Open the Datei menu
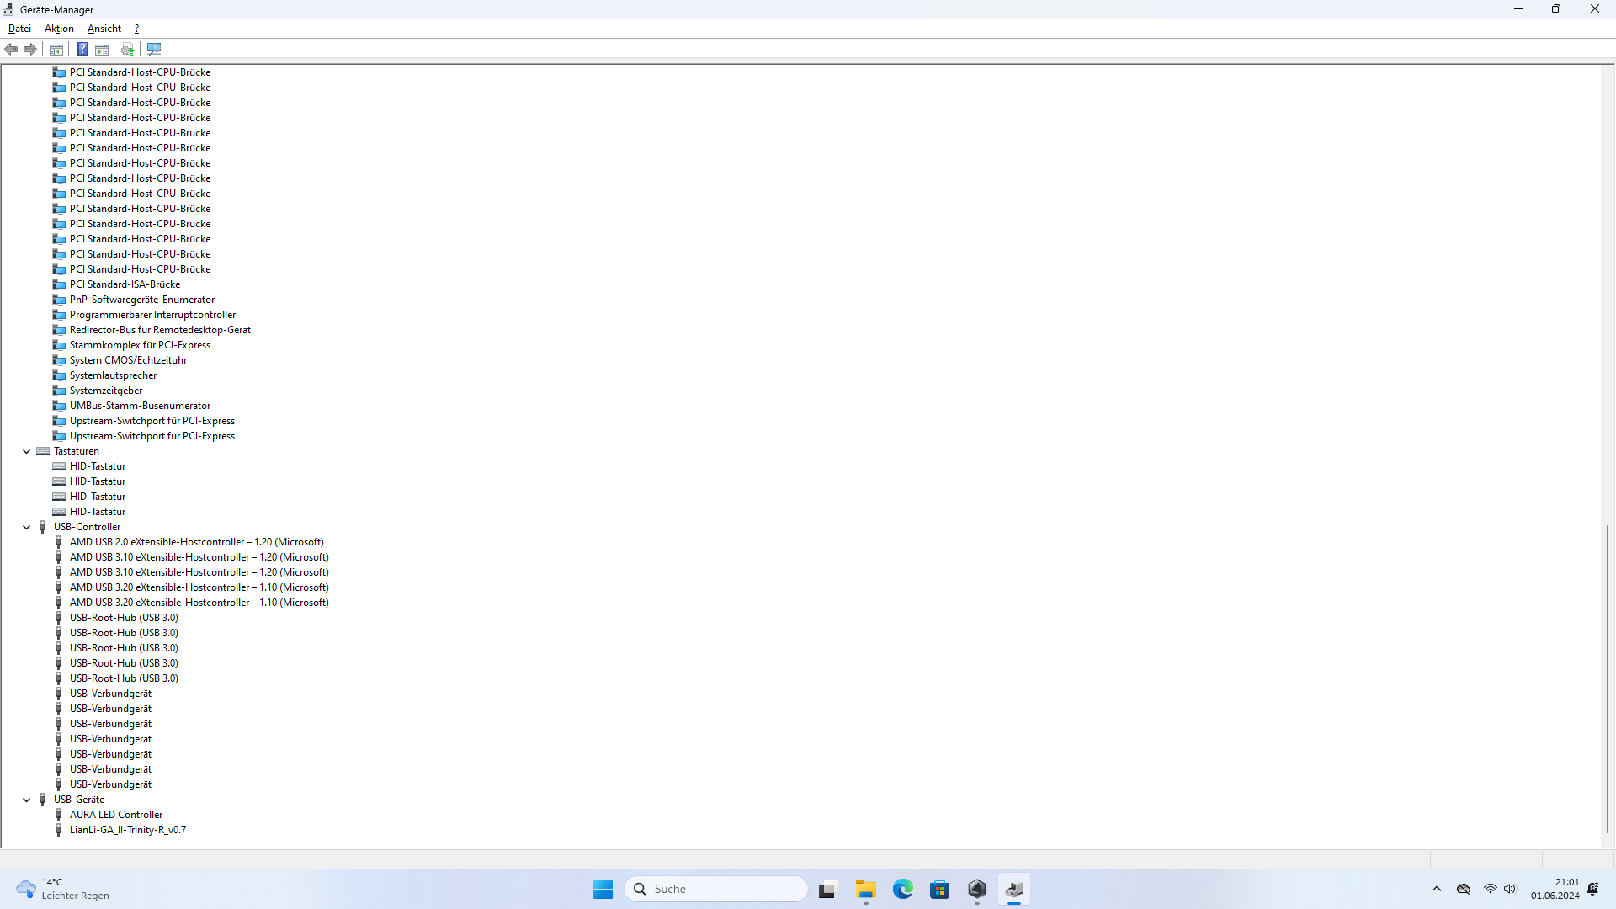 pos(19,29)
